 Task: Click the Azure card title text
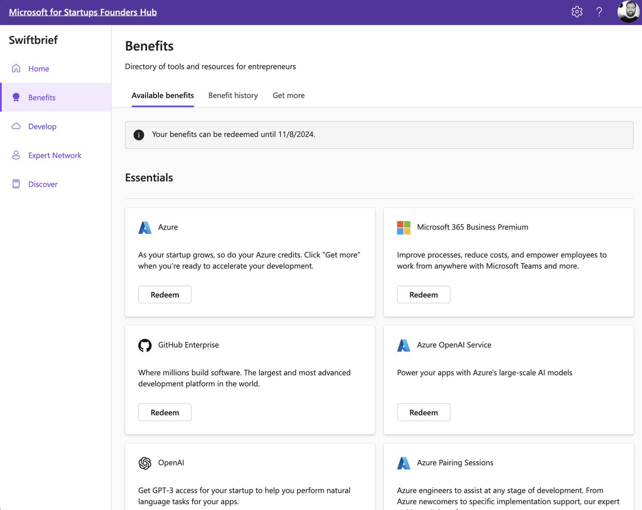(x=168, y=227)
